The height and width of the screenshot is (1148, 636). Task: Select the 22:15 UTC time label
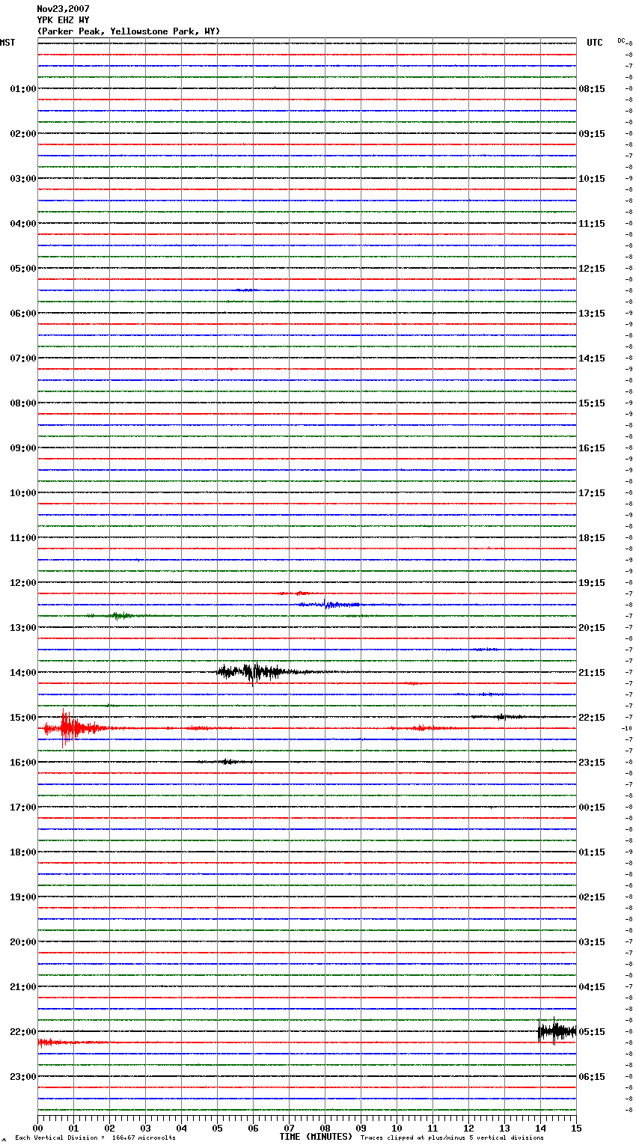point(592,718)
